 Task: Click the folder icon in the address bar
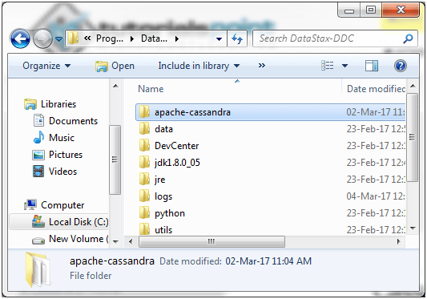[x=73, y=38]
